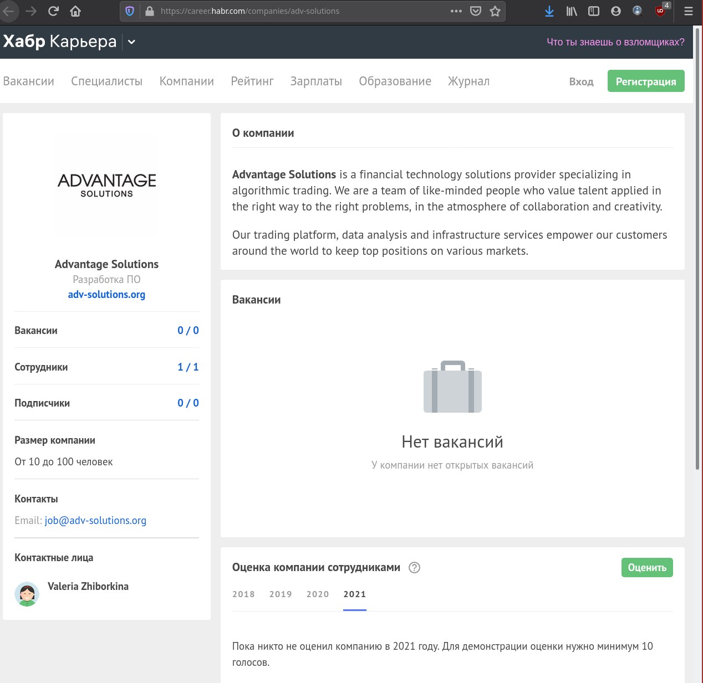The width and height of the screenshot is (703, 683).
Task: Open the downloads arrow icon
Action: tap(549, 11)
